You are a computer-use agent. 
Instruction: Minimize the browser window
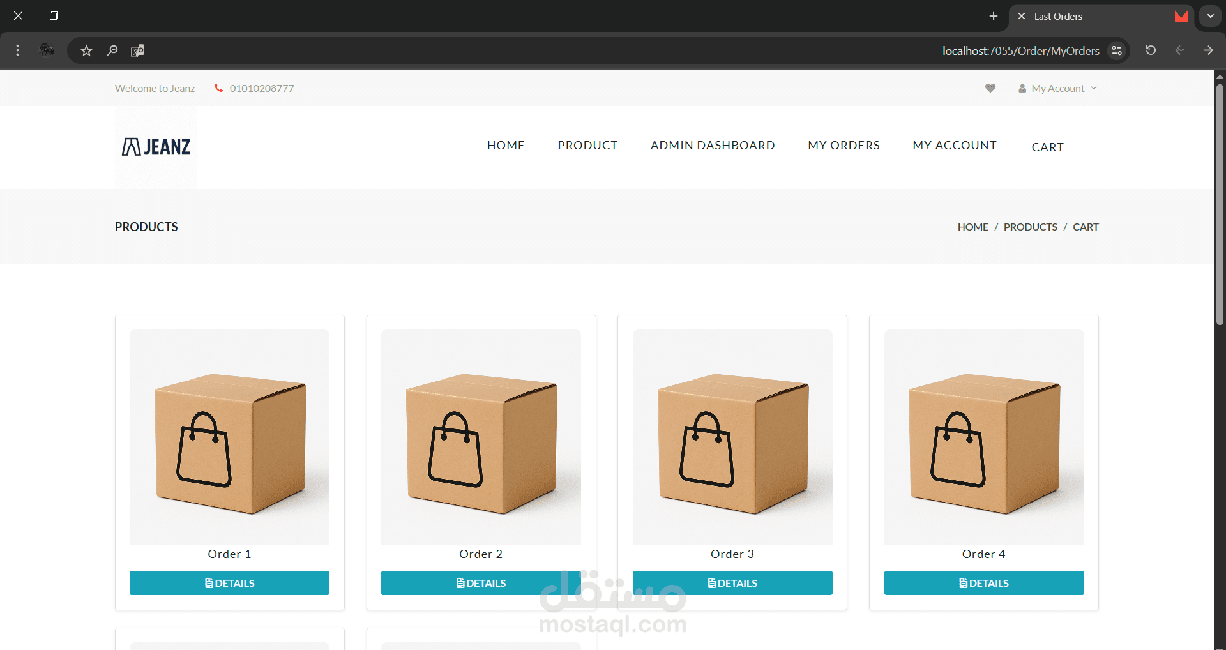pos(91,15)
